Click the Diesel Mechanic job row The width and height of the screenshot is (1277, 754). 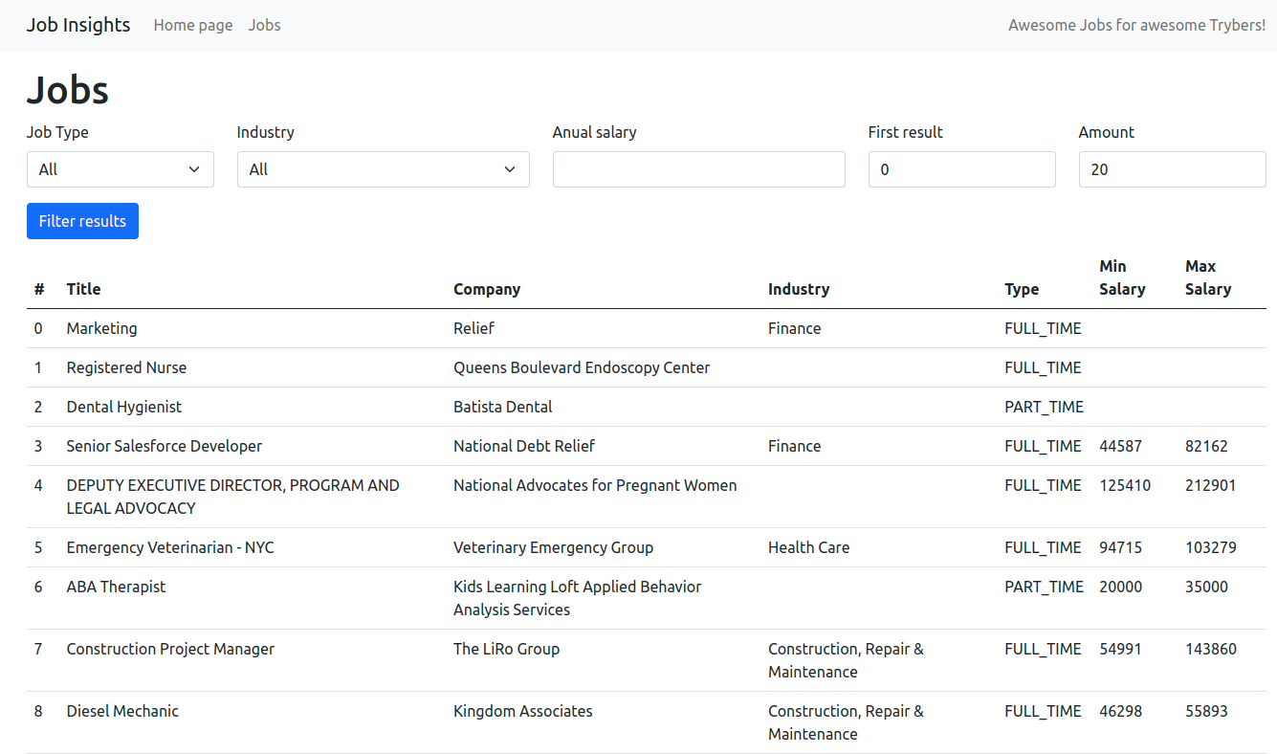(x=121, y=711)
